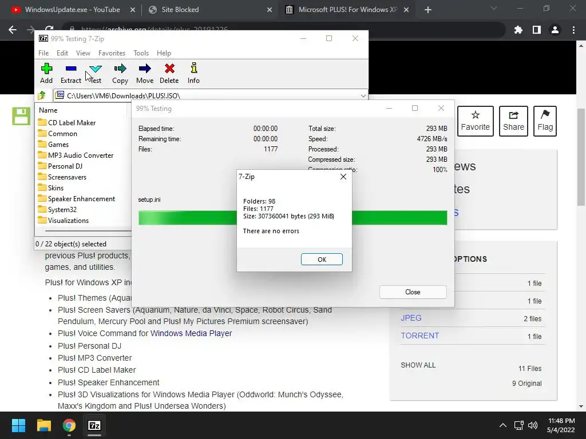Viewport: 586px width, 439px height.
Task: Click Close in the Testing window
Action: [x=413, y=292]
